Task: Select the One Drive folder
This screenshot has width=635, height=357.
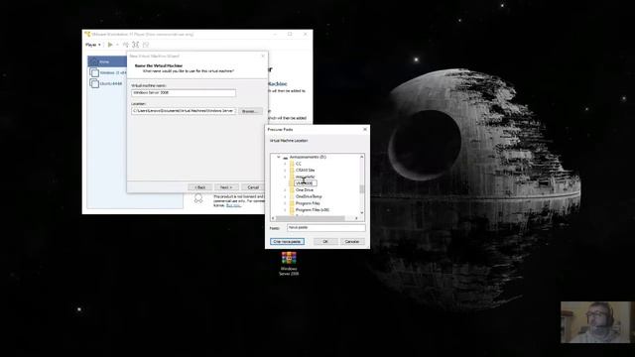Action: [x=305, y=189]
